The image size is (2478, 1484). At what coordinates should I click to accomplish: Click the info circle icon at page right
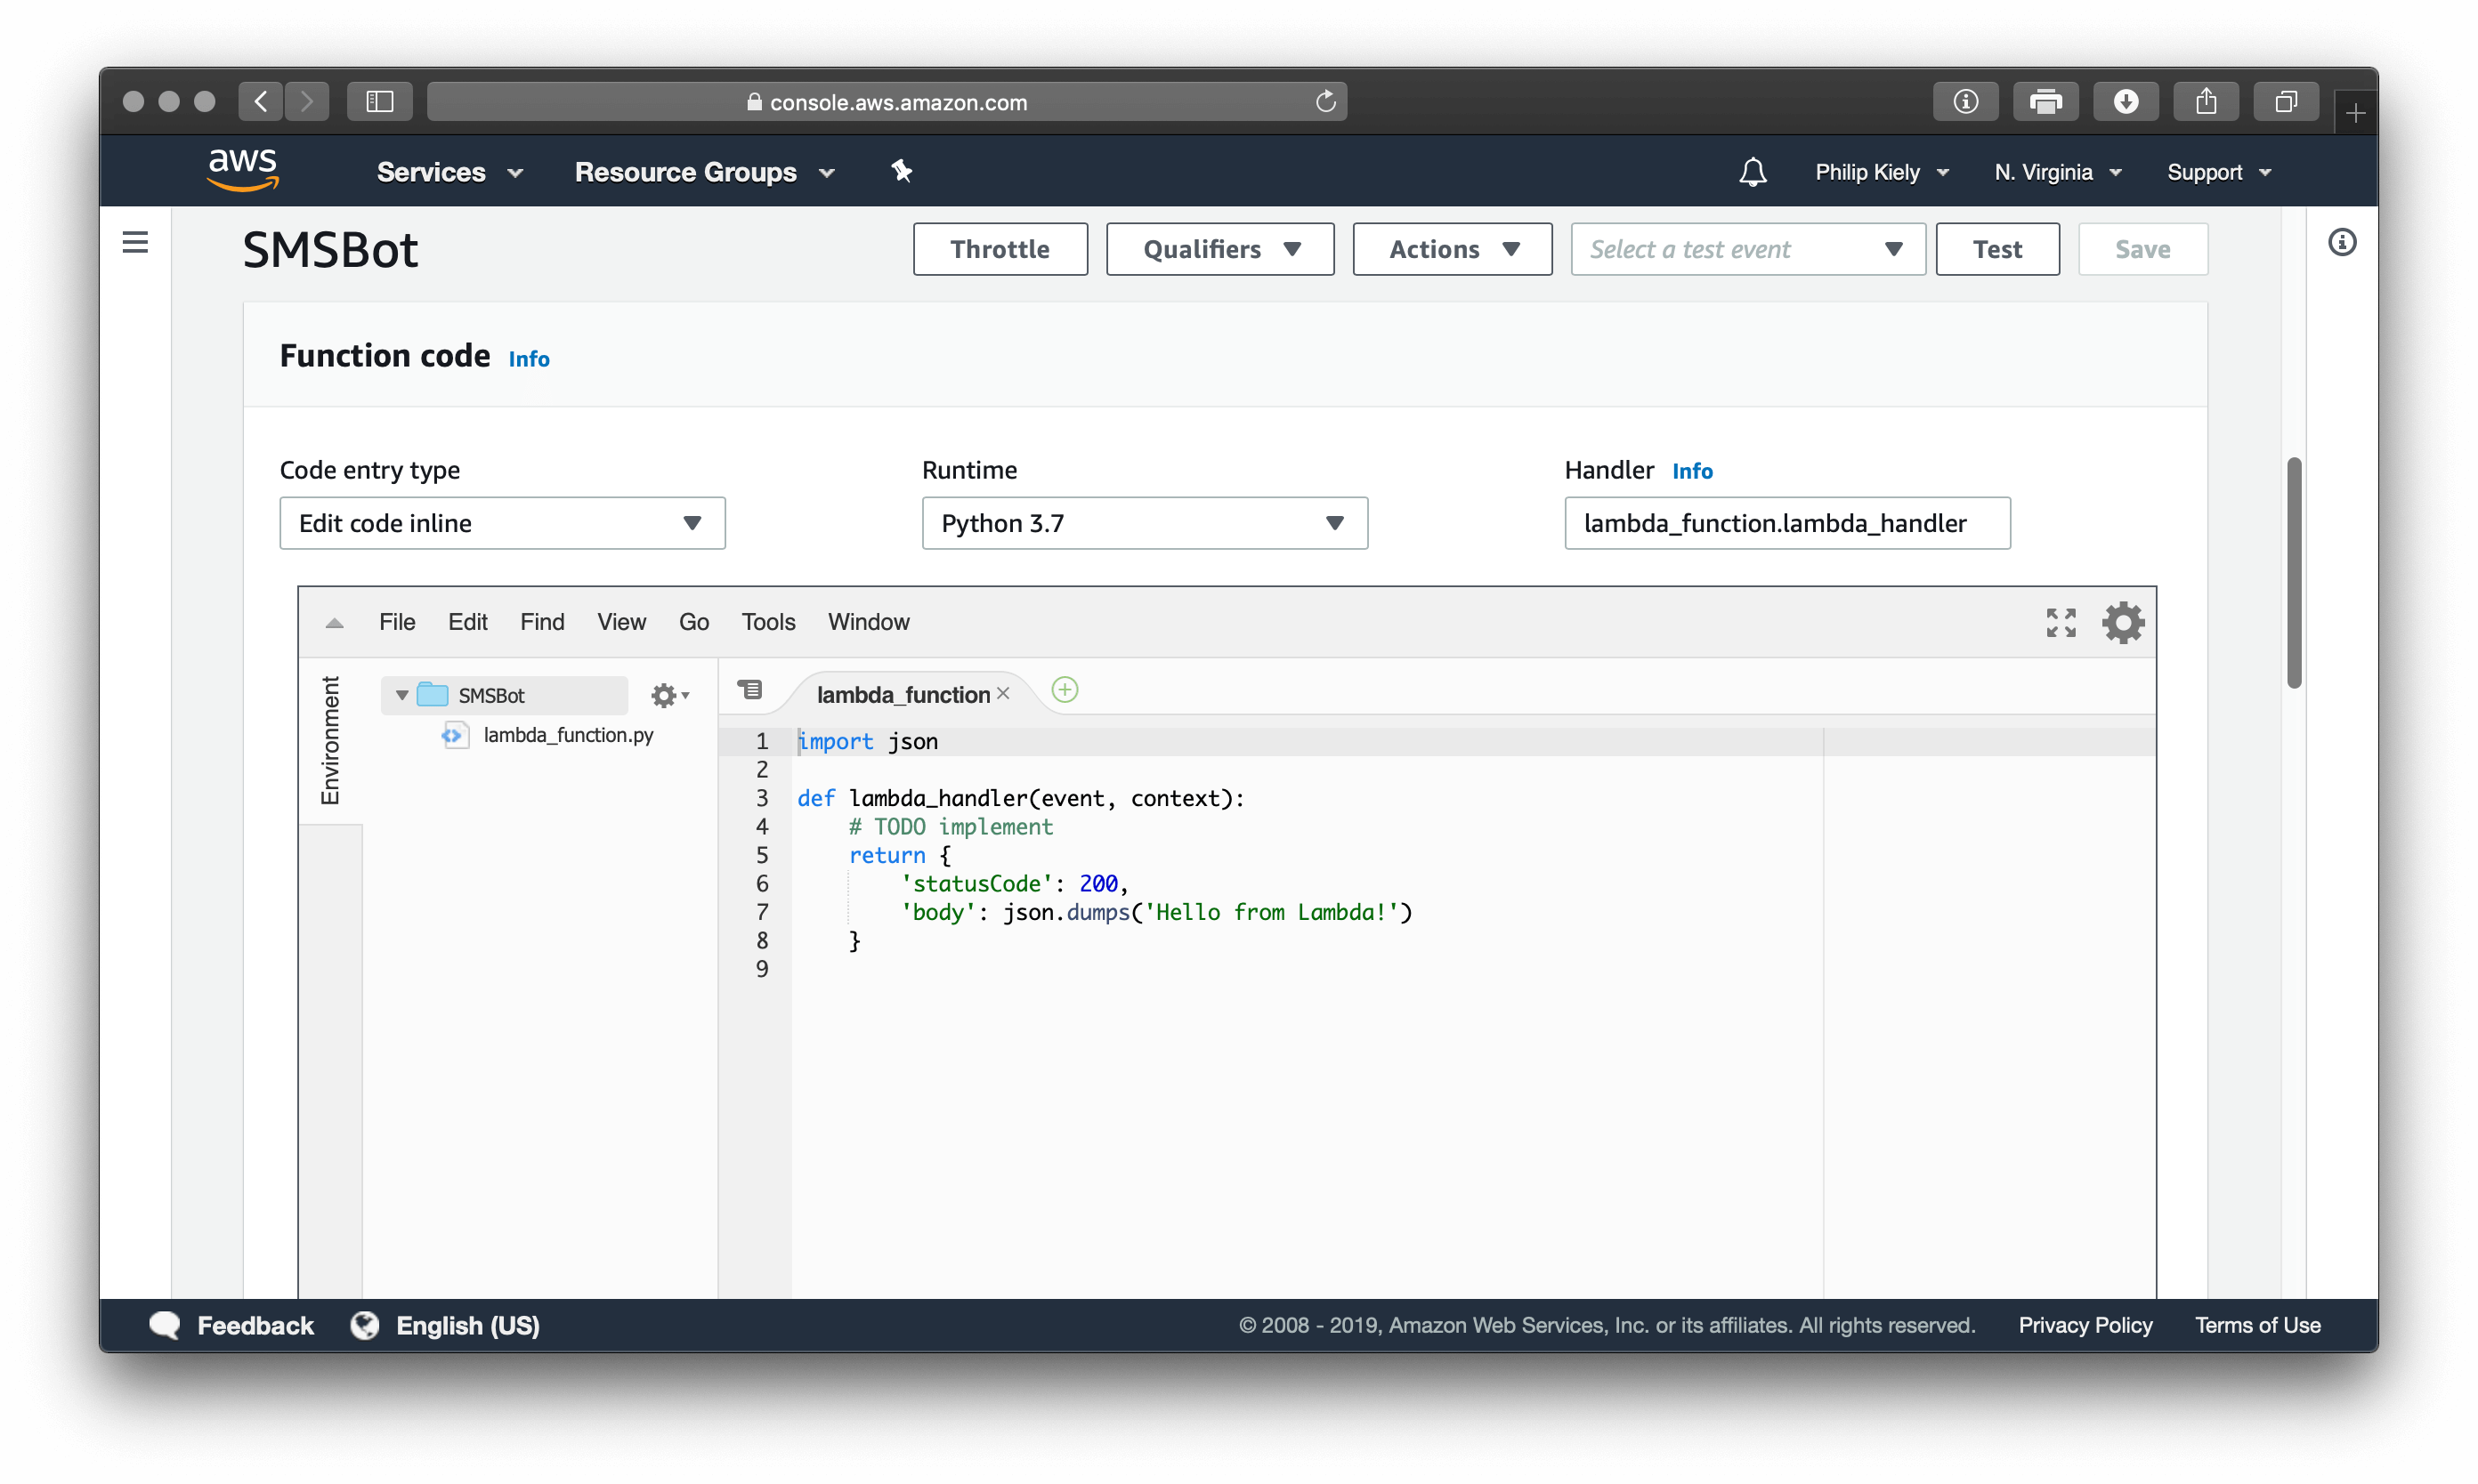(2341, 242)
